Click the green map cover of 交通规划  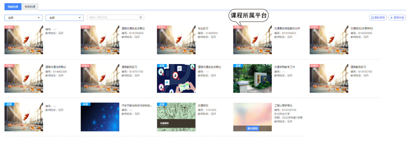pyautogui.click(x=176, y=117)
